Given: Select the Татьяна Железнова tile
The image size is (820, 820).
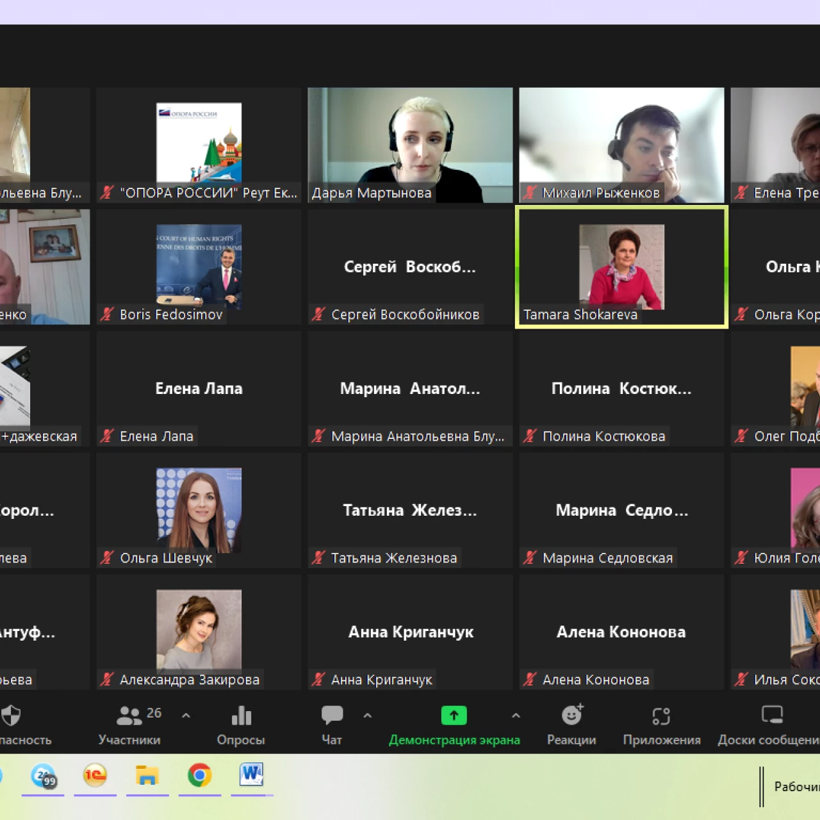Looking at the screenshot, I should [410, 511].
